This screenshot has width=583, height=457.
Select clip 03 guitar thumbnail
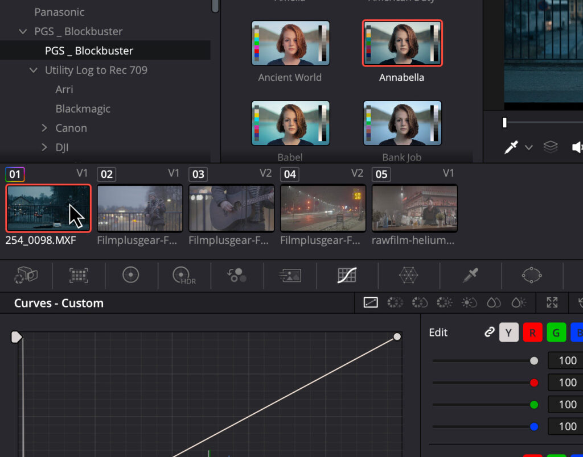pyautogui.click(x=231, y=208)
